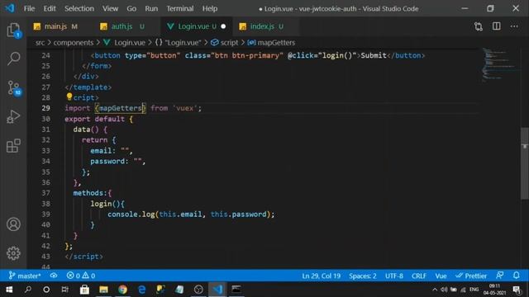Open the Windows action center icon
529x297 pixels.
coord(517,290)
